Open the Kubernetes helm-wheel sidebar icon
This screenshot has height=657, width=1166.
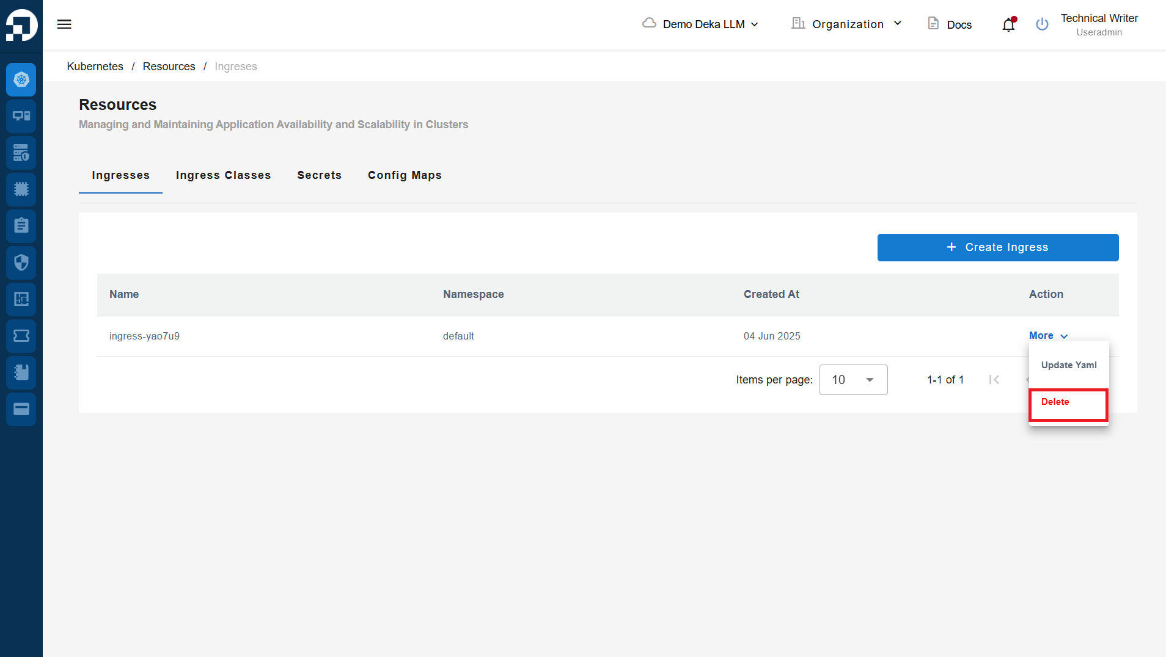(x=21, y=79)
